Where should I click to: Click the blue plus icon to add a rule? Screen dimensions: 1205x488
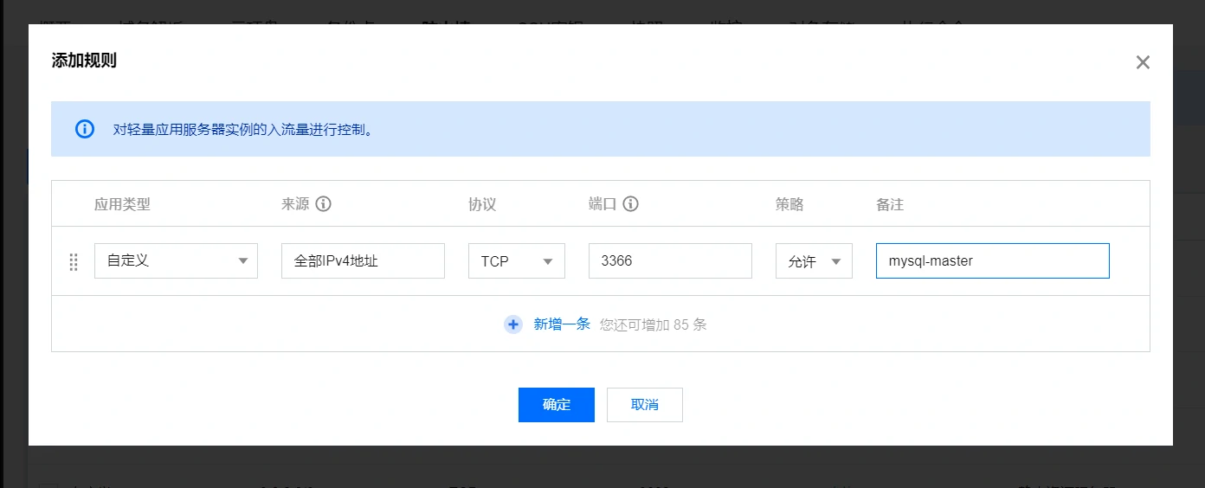[513, 324]
